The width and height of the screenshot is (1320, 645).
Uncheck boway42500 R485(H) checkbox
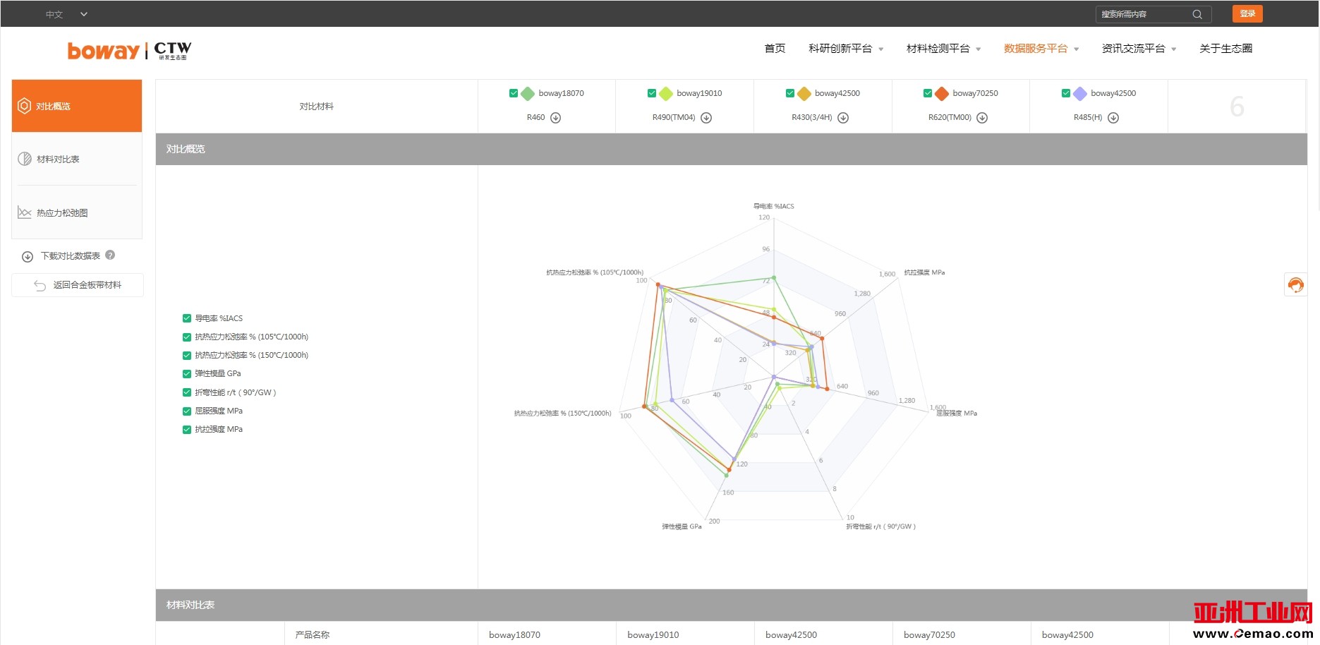pyautogui.click(x=1066, y=93)
